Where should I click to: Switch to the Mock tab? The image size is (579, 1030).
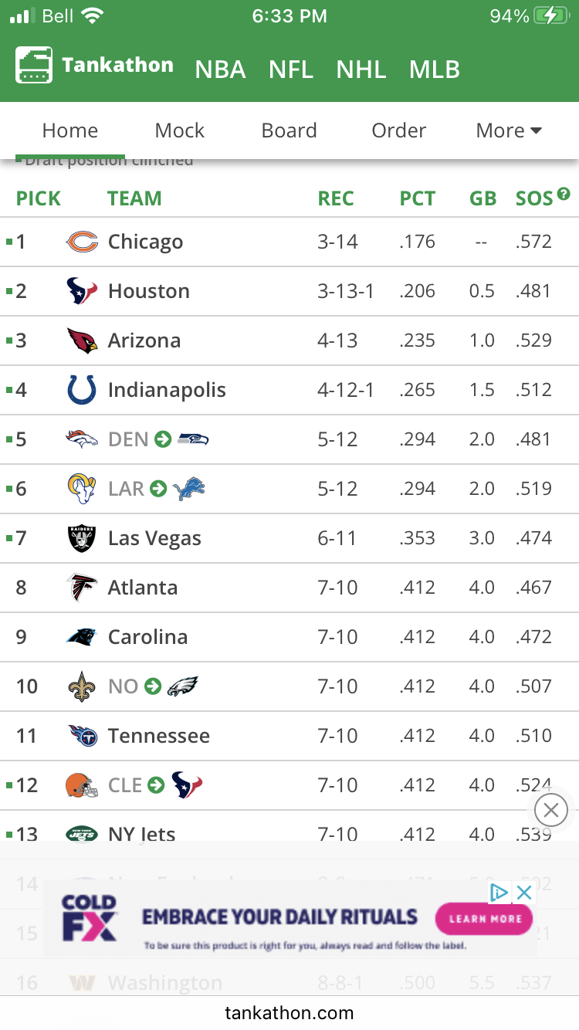[180, 130]
